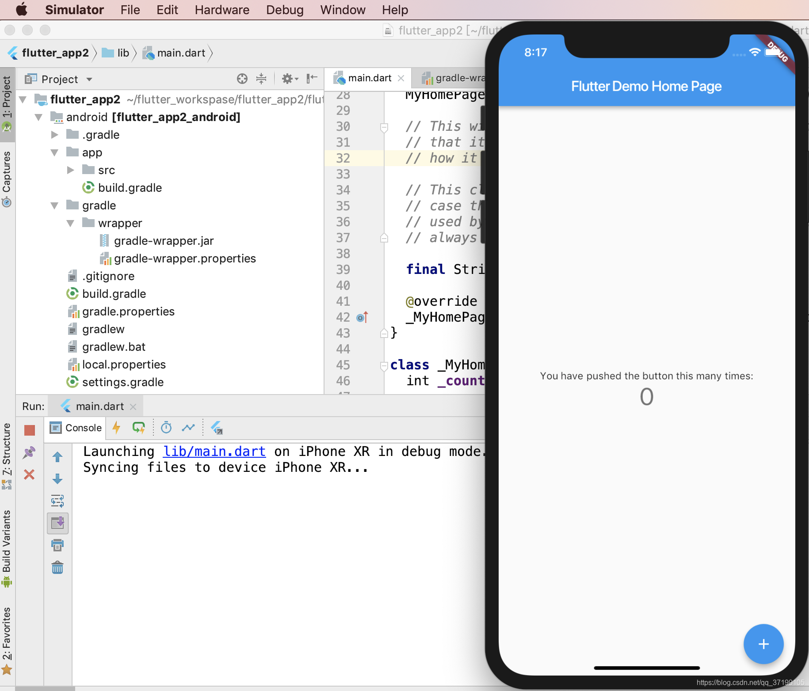
Task: Click the locate target icon in Project panel
Action: pos(242,79)
